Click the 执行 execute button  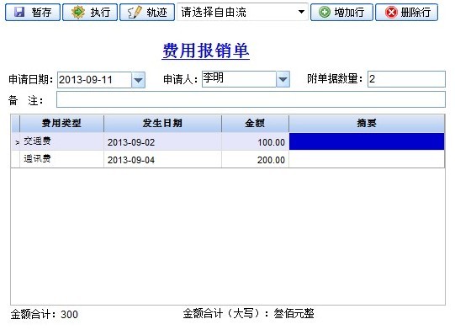90,12
